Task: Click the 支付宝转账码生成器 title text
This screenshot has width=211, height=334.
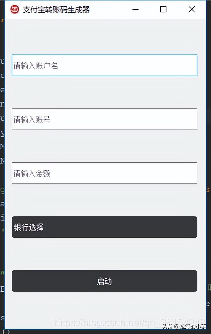Action: pyautogui.click(x=56, y=10)
